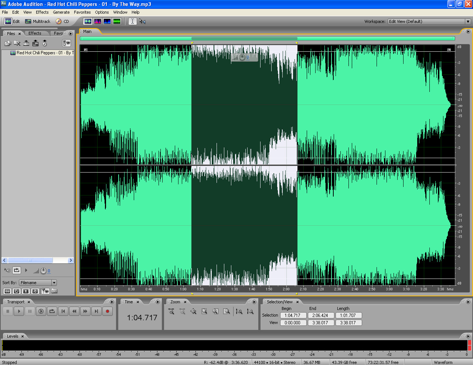Toggle Show Loop Files filter
The height and width of the screenshot is (365, 473).
[x=17, y=291]
